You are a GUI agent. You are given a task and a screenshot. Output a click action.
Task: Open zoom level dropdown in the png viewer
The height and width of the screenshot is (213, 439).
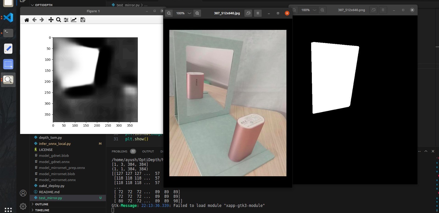(315, 10)
